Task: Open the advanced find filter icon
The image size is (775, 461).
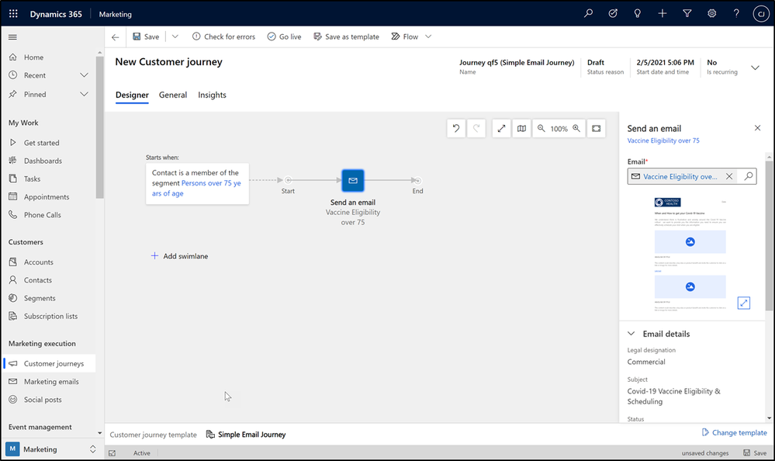Action: [687, 13]
